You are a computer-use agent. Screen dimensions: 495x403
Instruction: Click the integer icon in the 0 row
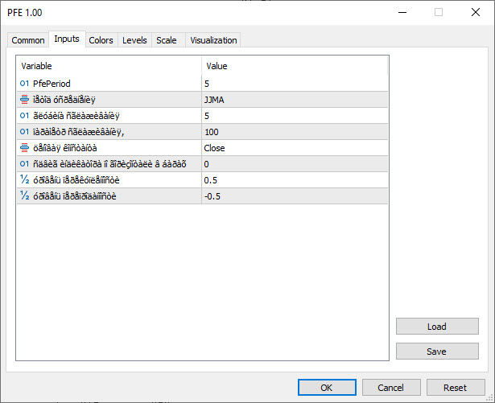pos(23,164)
